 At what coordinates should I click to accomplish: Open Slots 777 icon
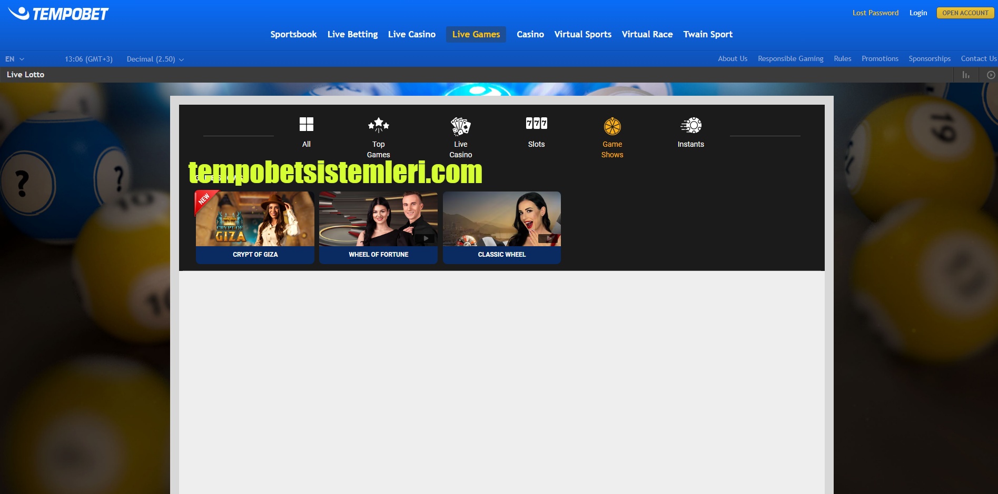pyautogui.click(x=537, y=124)
